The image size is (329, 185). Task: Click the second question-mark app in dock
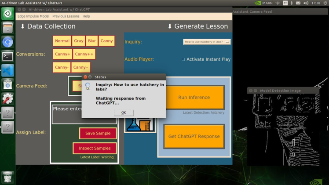coord(7,127)
